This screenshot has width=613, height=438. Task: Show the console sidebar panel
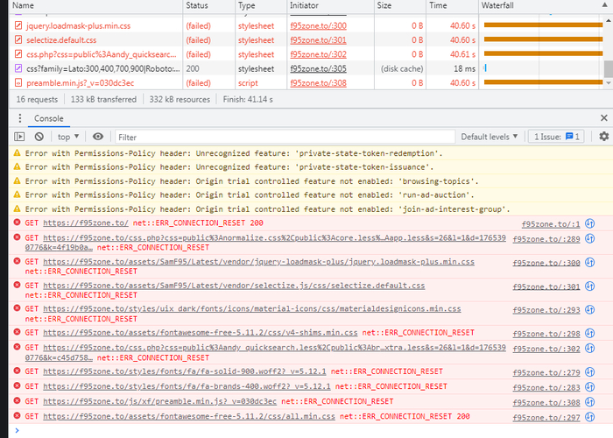click(19, 137)
